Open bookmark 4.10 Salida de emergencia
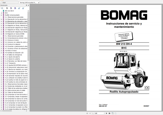The image size is (163, 115). 13,55
